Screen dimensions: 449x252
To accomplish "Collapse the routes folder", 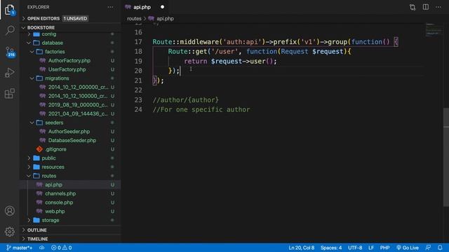I will 70,176.
